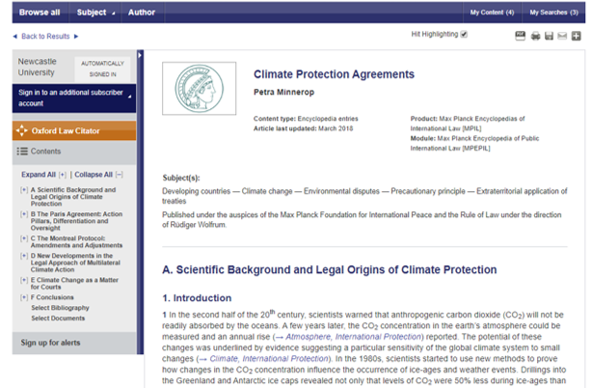
Task: Expand sign in to additional subscriber account
Action: click(129, 96)
